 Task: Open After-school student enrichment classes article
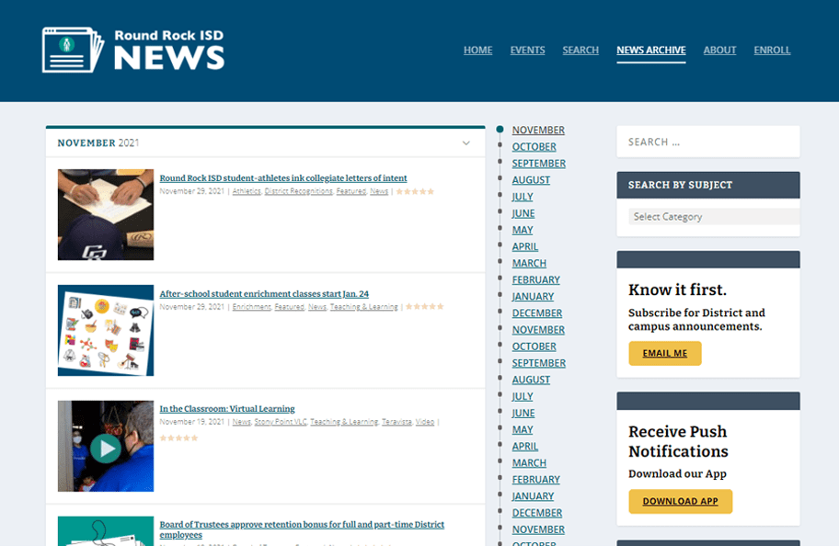[x=264, y=293]
